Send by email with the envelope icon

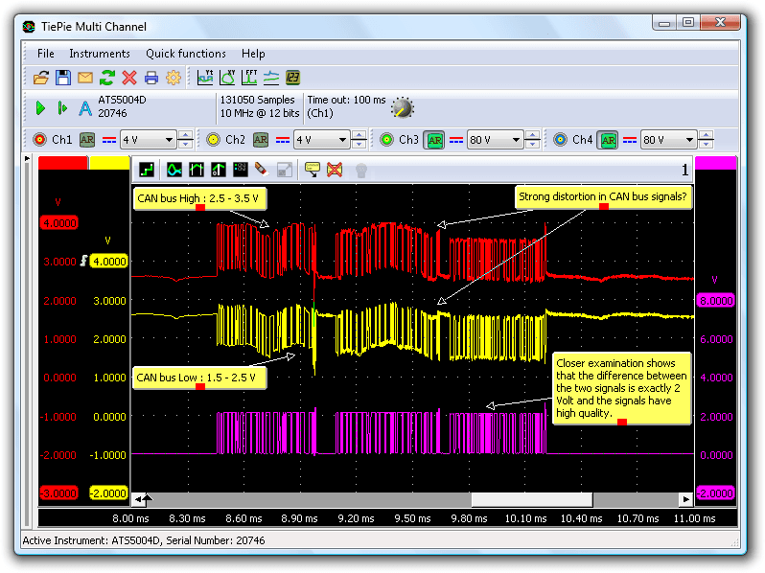click(85, 78)
